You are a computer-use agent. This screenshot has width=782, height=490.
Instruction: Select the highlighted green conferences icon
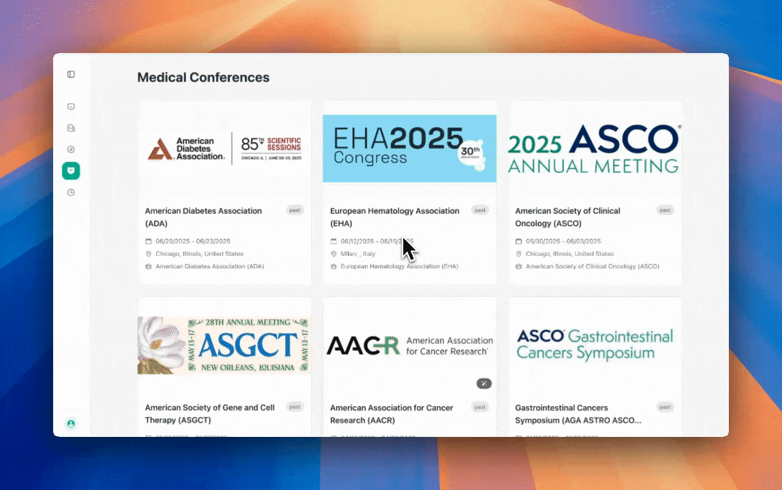click(x=71, y=171)
